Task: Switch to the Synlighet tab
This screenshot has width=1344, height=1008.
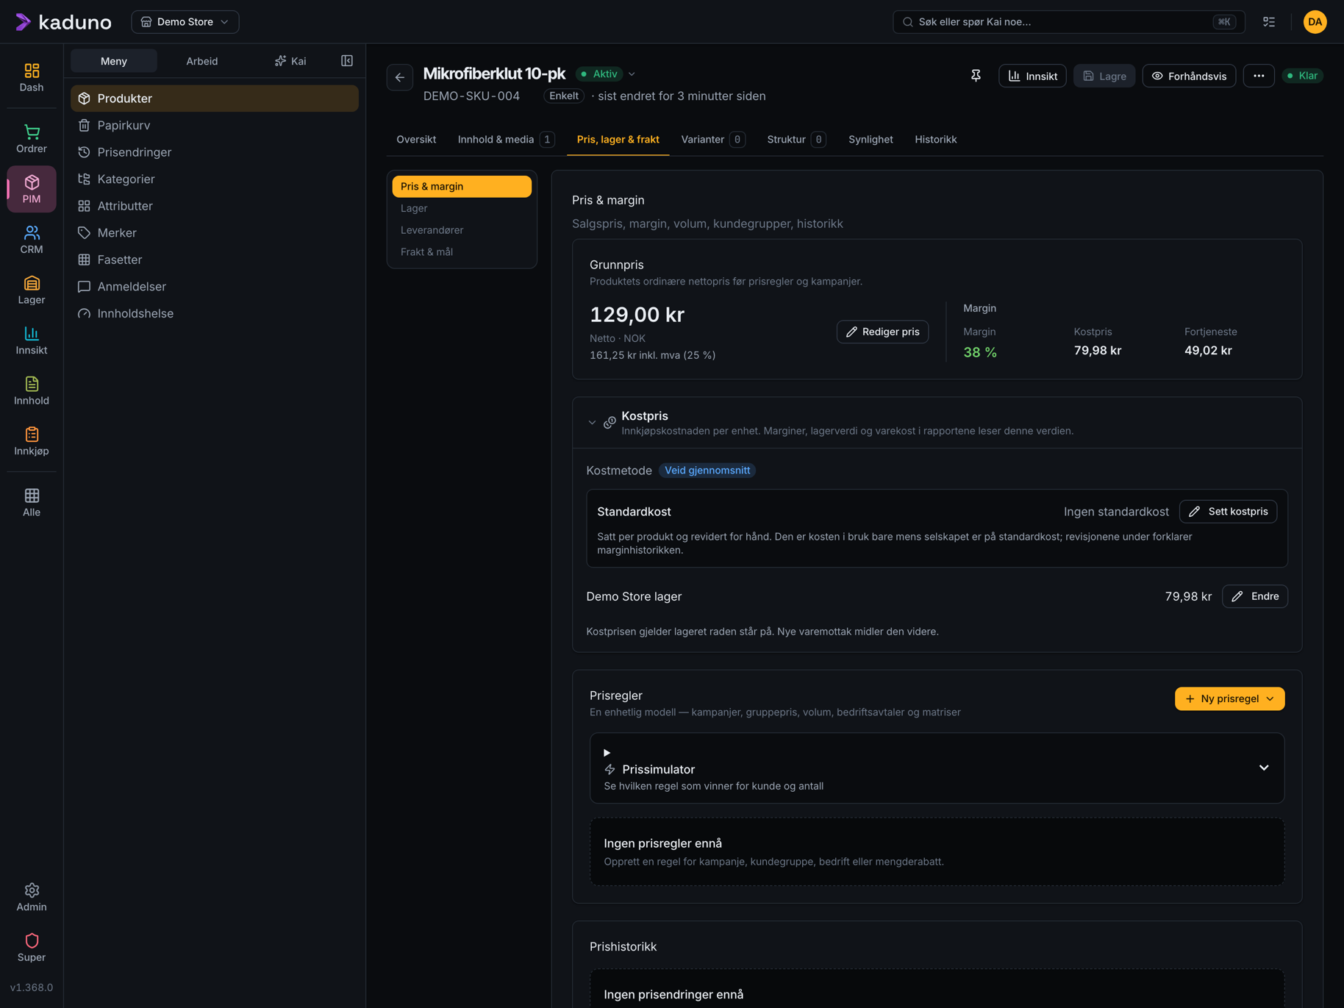Action: point(871,140)
